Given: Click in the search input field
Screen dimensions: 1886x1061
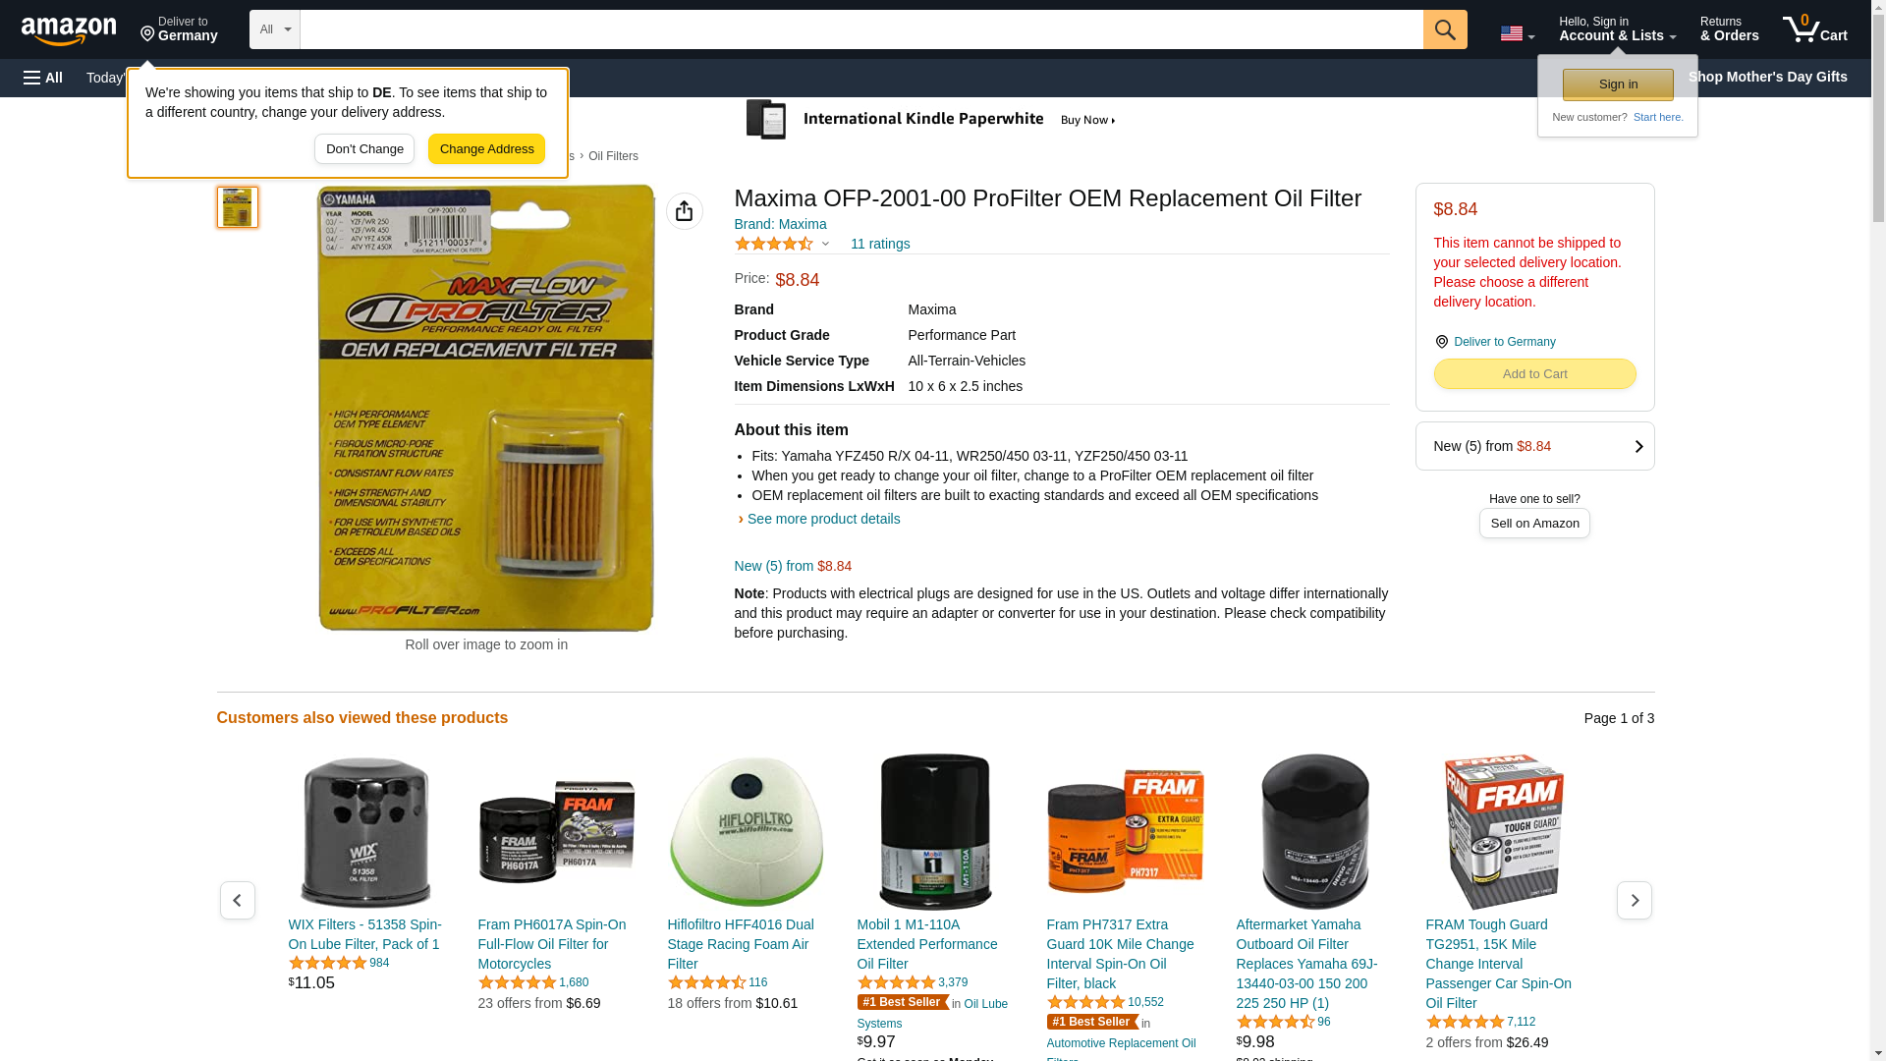Looking at the screenshot, I should (860, 29).
